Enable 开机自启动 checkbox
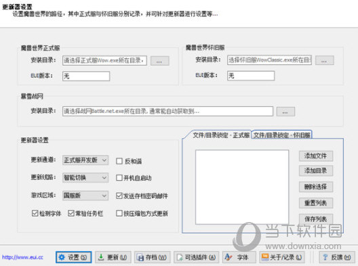Viewport: 358px width, 266px height. (119, 178)
